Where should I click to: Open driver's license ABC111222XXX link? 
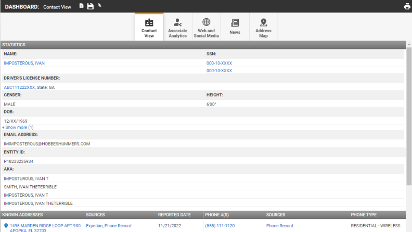pos(19,87)
